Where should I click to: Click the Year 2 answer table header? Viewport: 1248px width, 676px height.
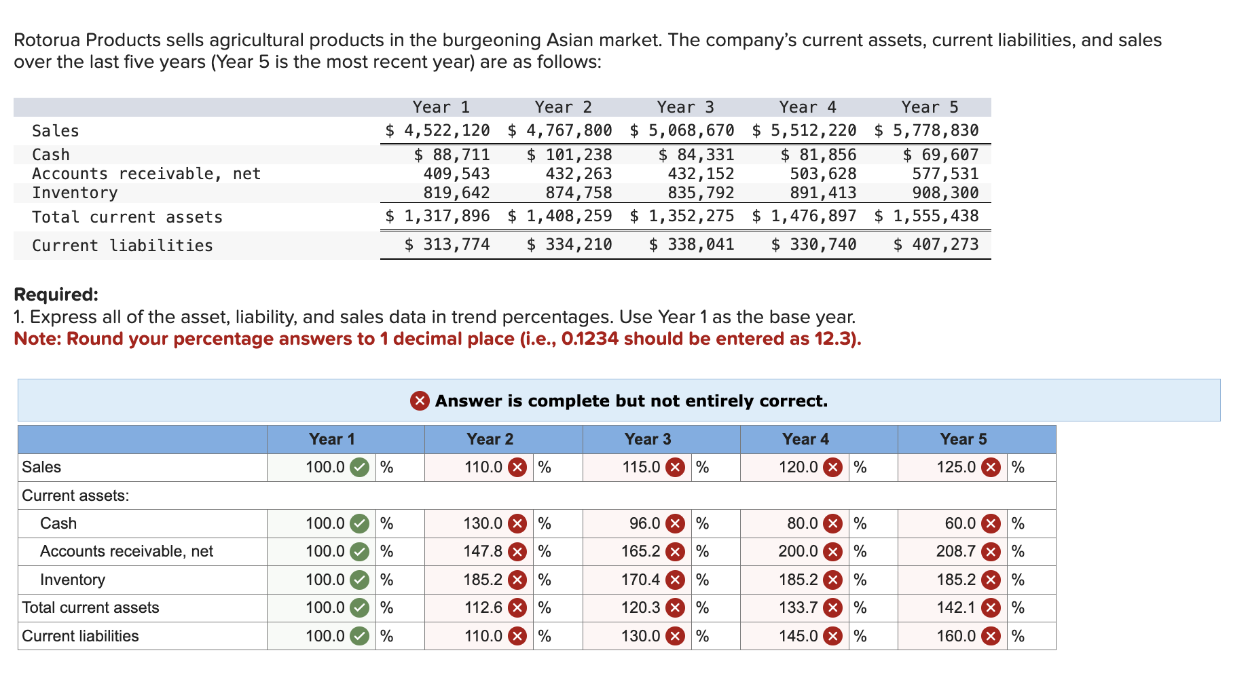click(x=503, y=440)
